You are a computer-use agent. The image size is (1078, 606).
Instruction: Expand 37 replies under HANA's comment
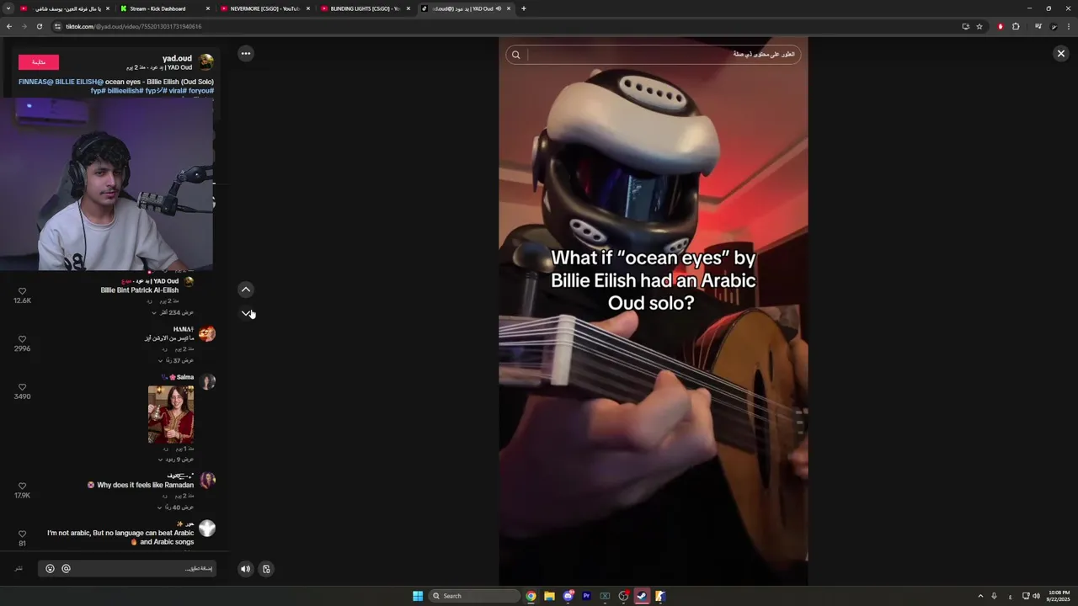point(176,360)
